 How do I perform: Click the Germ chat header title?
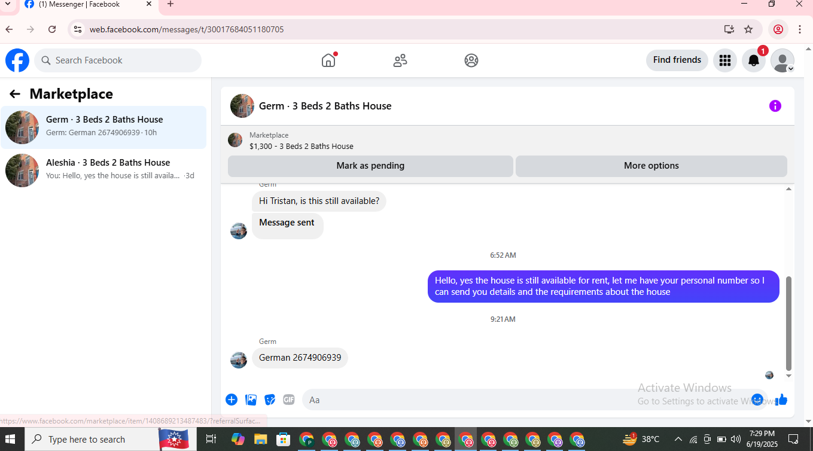coord(325,106)
